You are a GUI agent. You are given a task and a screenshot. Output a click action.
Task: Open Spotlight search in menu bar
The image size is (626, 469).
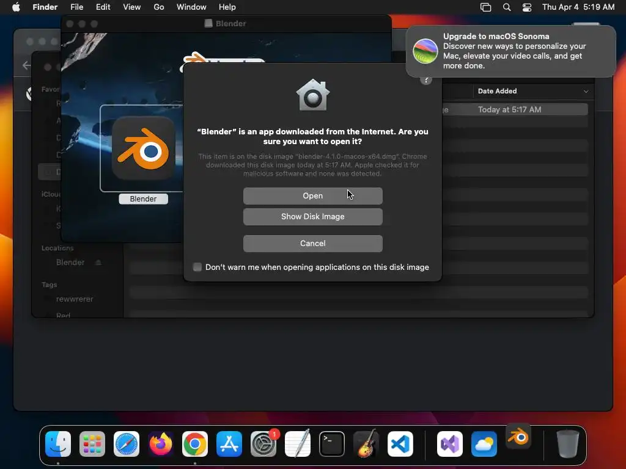click(x=507, y=7)
